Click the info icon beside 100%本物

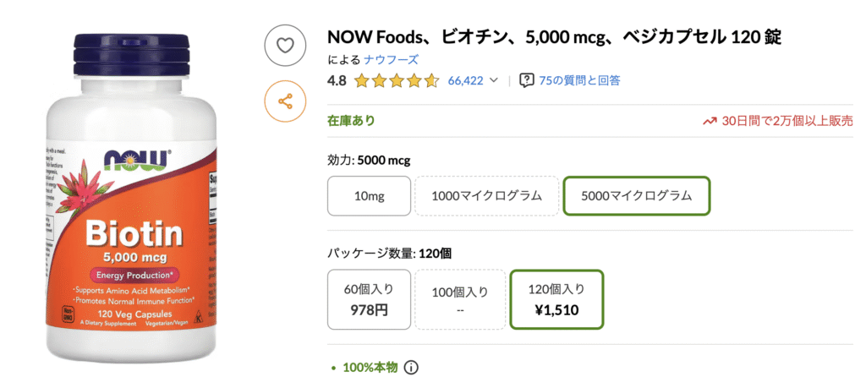411,368
